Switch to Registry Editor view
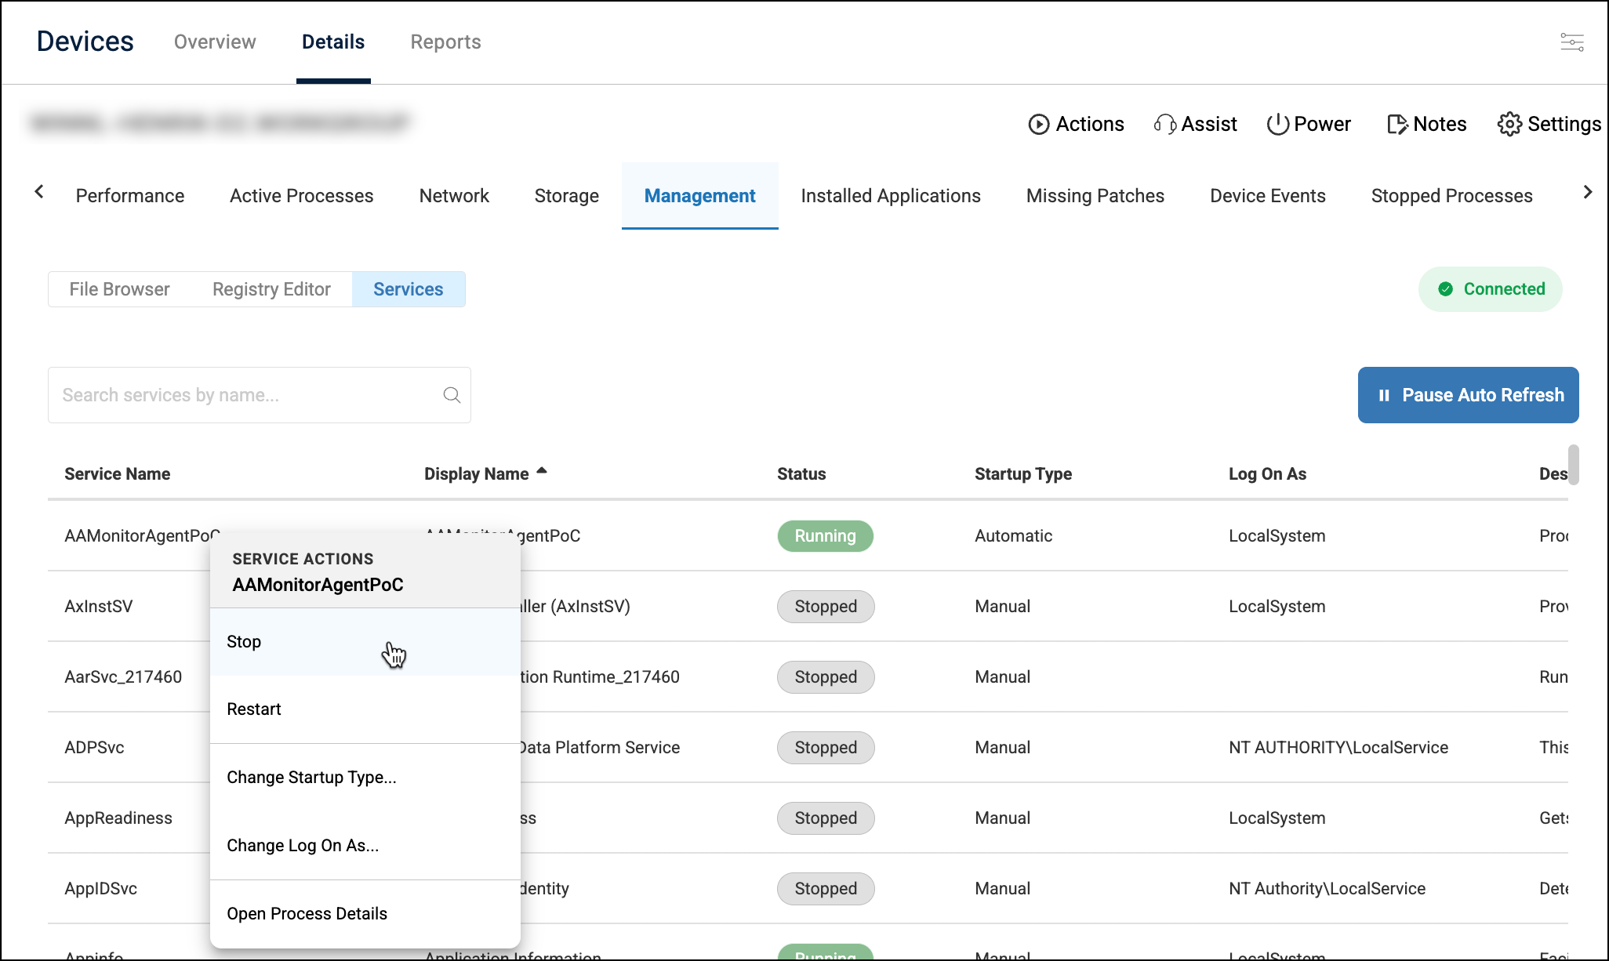 271,289
